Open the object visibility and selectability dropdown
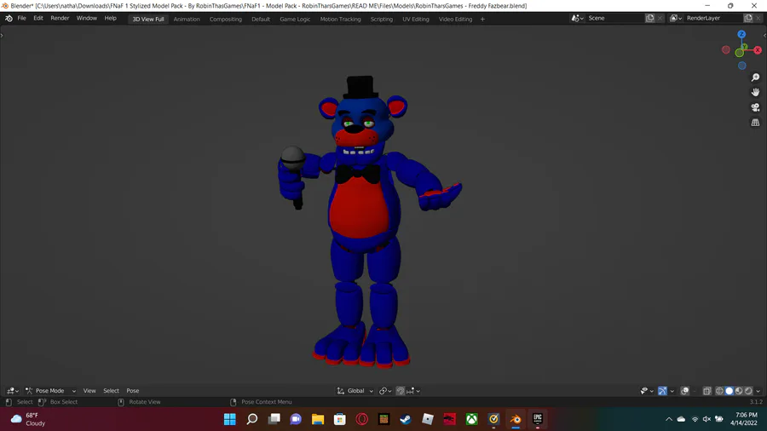Image resolution: width=767 pixels, height=431 pixels. [x=647, y=391]
